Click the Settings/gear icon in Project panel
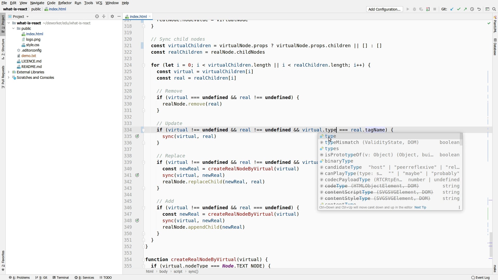 (x=112, y=16)
